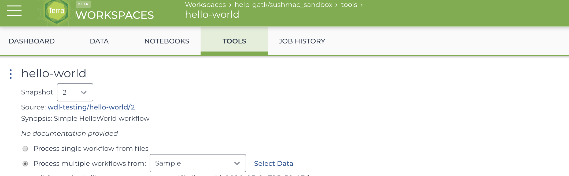Click the Terra hexagon logo

56,11
